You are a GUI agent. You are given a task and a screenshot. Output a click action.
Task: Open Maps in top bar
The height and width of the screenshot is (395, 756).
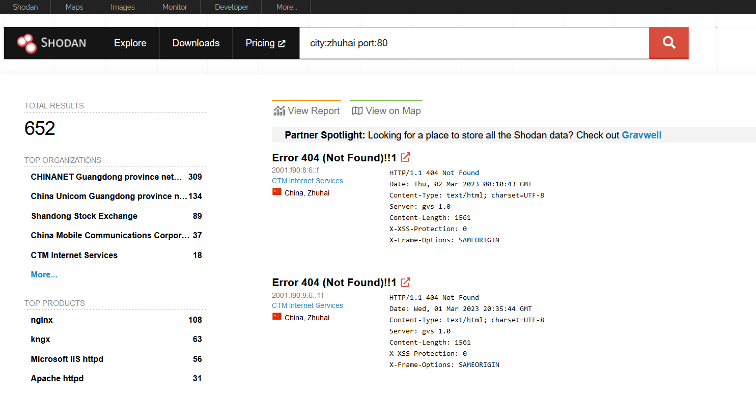74,7
